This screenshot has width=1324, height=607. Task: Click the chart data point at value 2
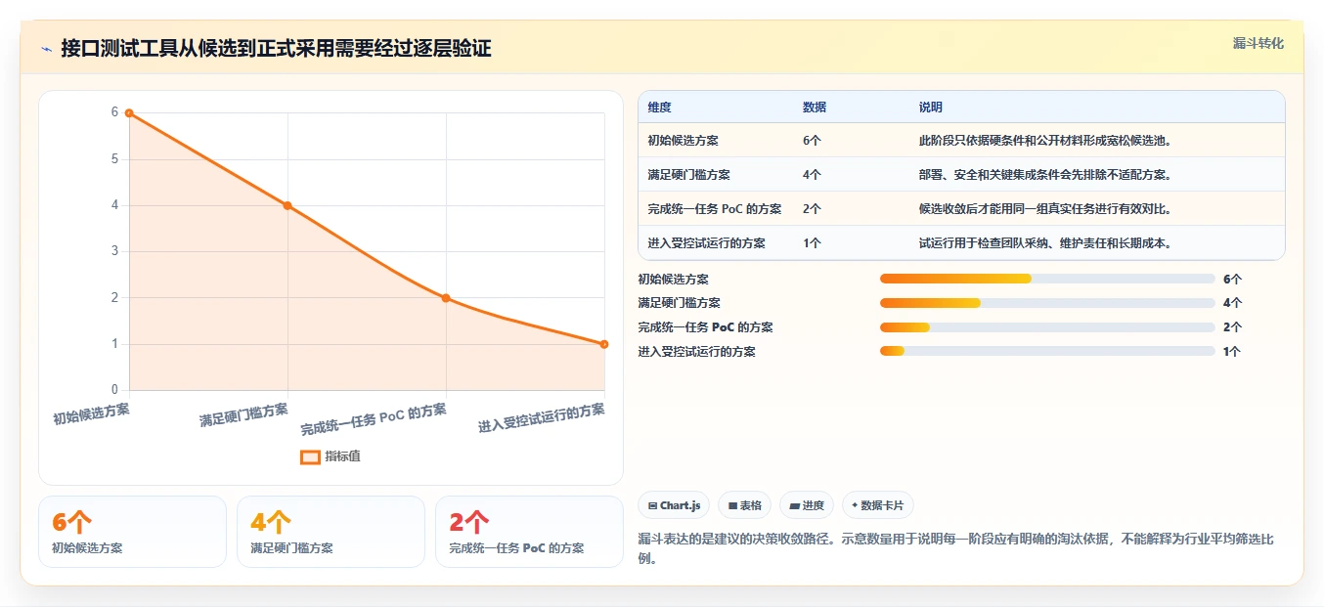[x=446, y=298]
